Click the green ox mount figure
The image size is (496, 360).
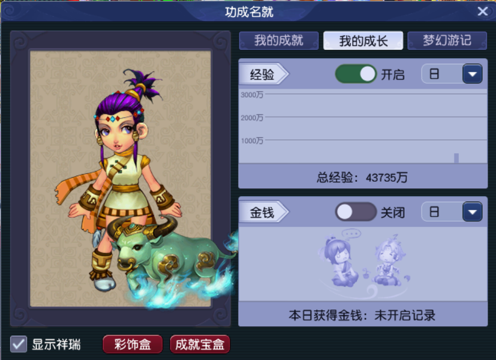coord(171,259)
